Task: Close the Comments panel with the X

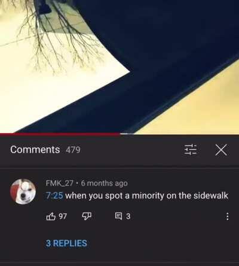Action: [x=221, y=150]
